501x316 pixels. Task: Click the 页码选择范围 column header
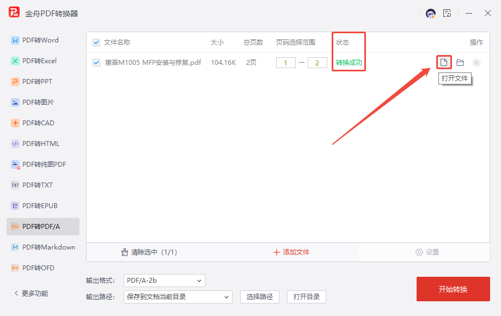pos(296,42)
